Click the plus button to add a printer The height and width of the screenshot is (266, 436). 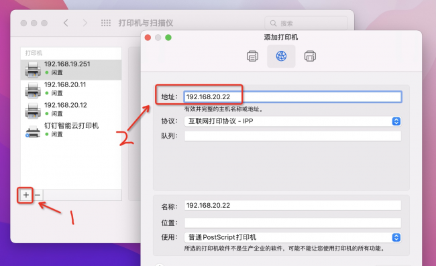pyautogui.click(x=26, y=195)
